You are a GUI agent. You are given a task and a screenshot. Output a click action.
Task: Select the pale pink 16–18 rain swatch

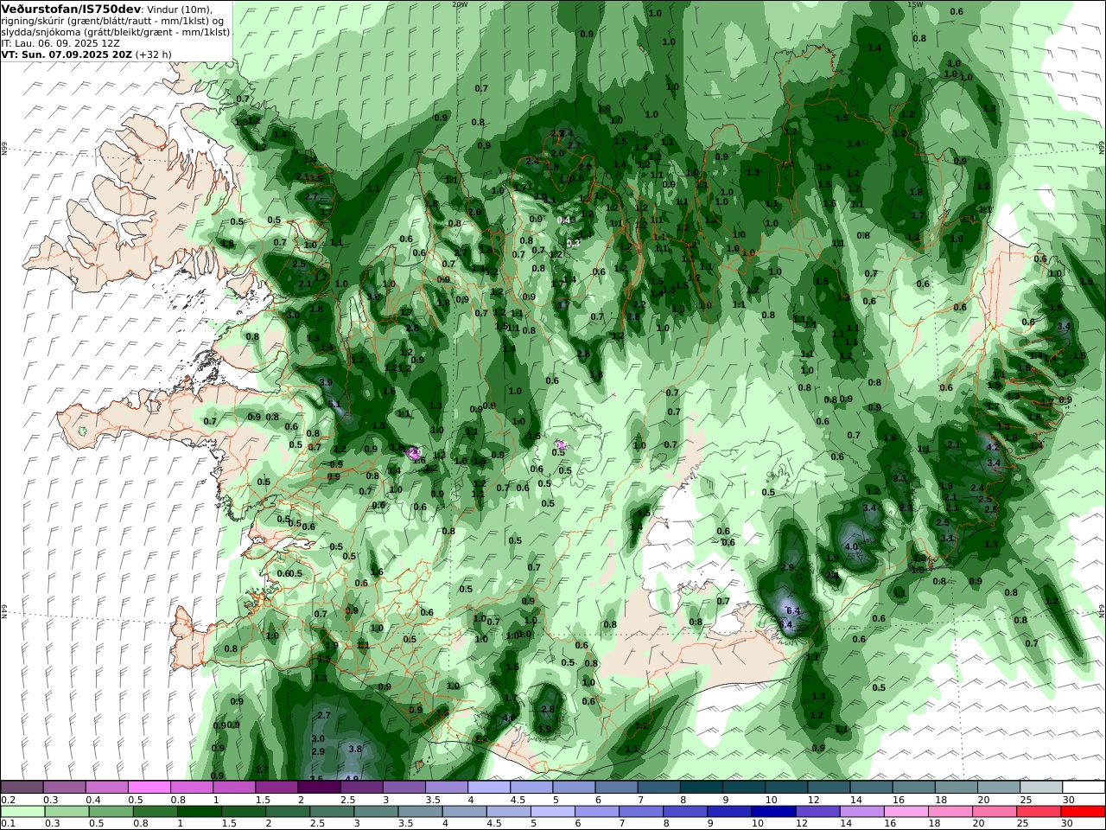tap(907, 812)
